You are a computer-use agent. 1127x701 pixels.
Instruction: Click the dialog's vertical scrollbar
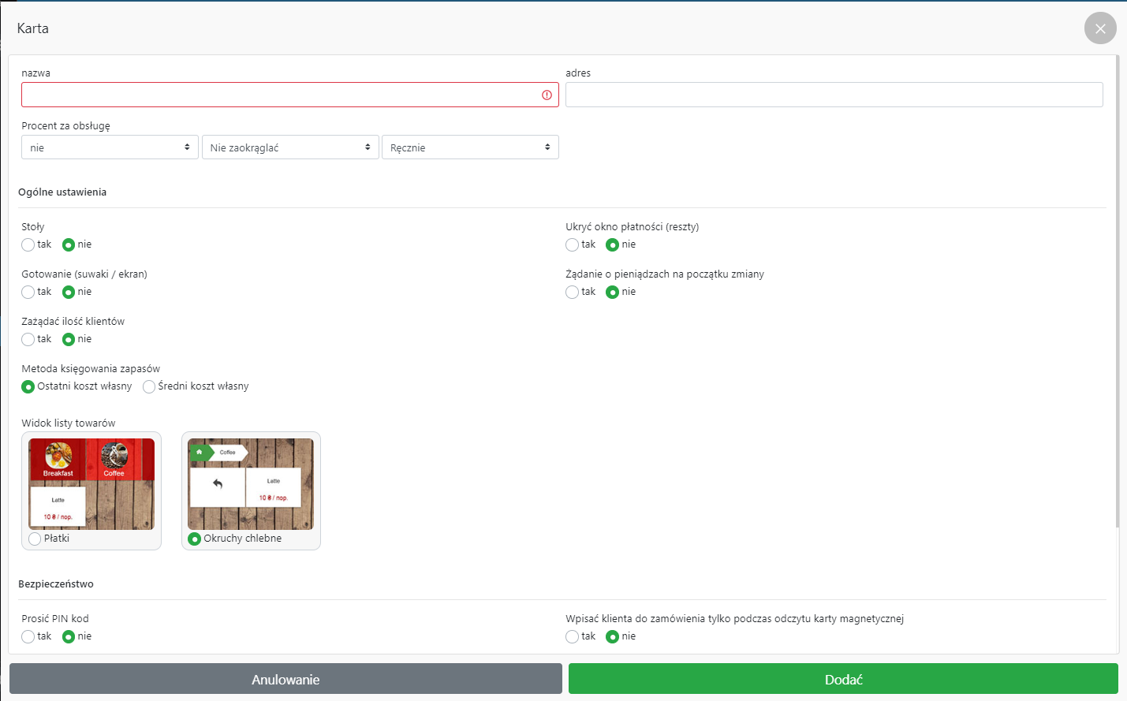coord(1117,292)
